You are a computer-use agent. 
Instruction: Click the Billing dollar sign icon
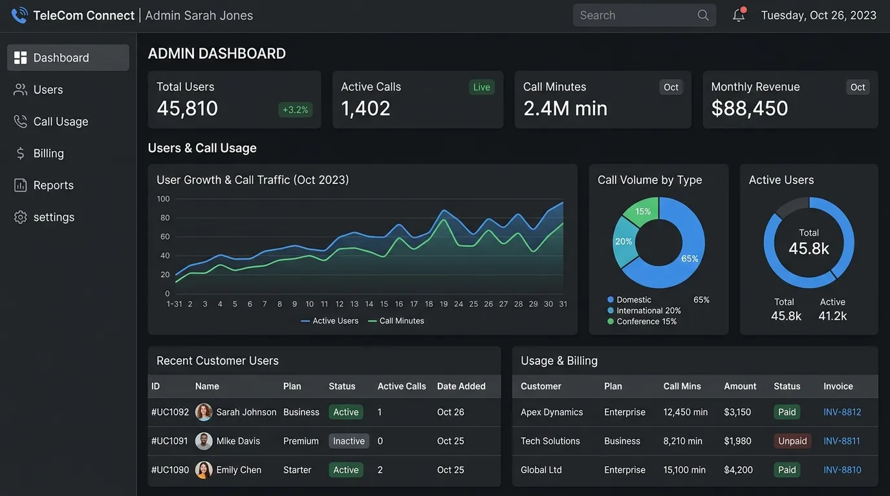point(21,153)
